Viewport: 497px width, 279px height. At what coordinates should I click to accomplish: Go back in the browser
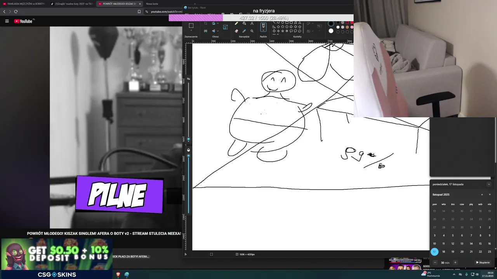[4, 12]
